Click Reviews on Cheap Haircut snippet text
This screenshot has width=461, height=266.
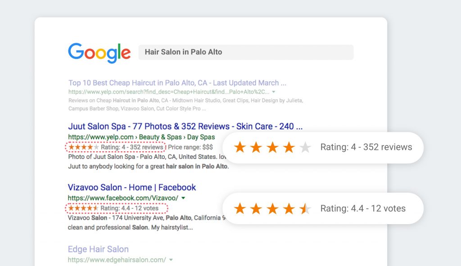tap(185, 104)
